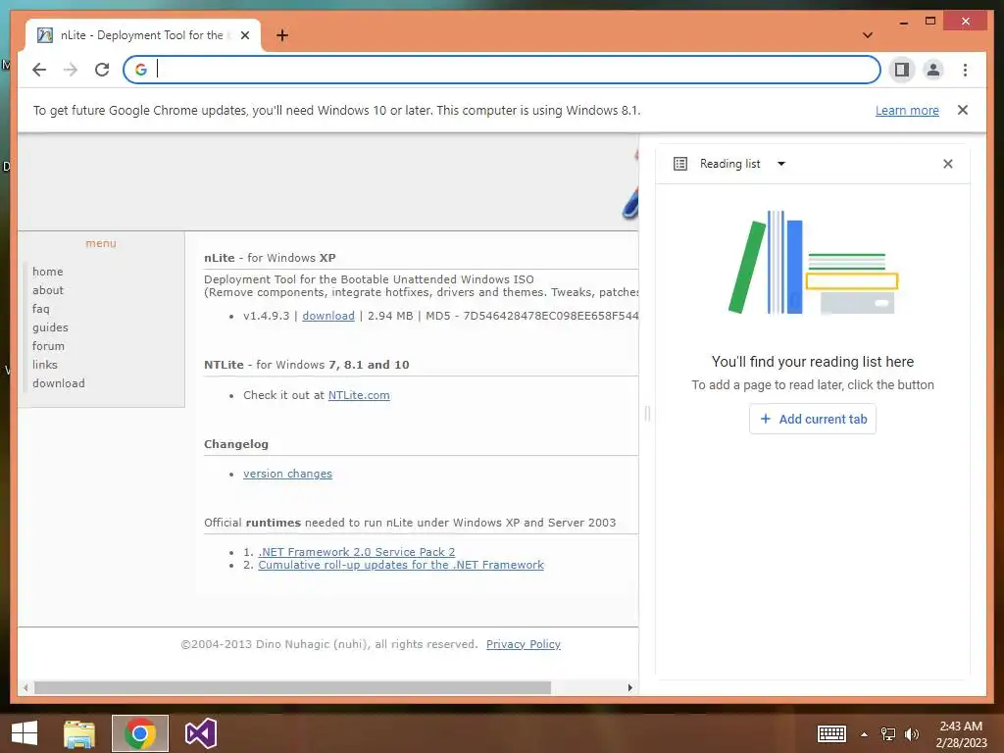Open the version changes link
Viewport: 1004px width, 753px height.
pyautogui.click(x=287, y=474)
